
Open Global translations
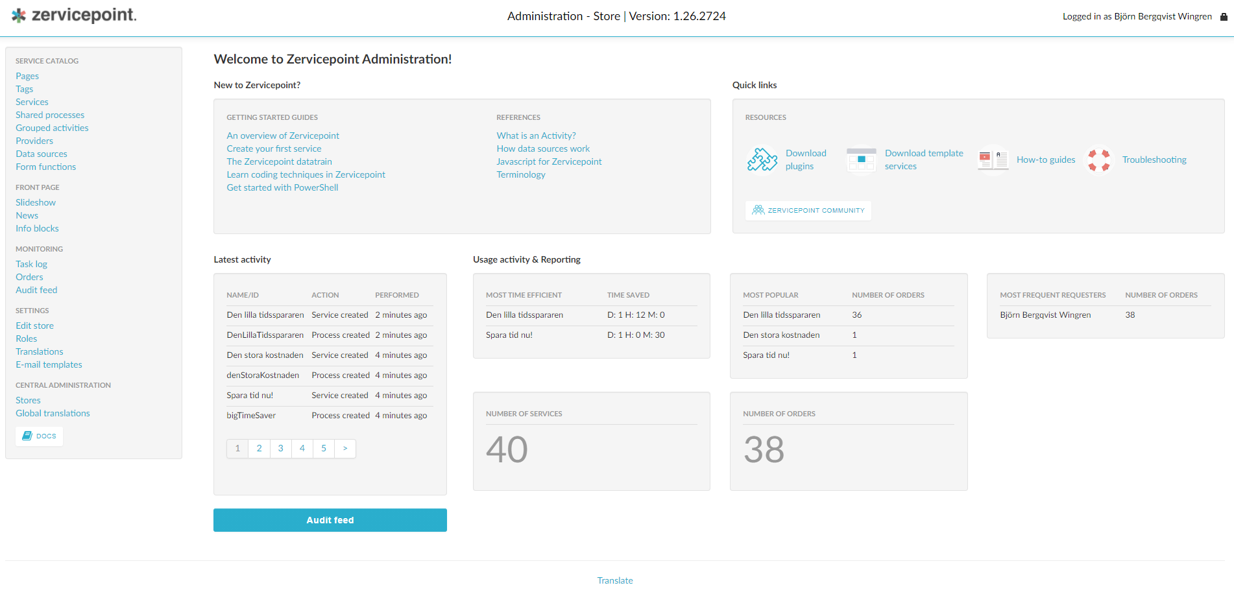click(x=53, y=413)
